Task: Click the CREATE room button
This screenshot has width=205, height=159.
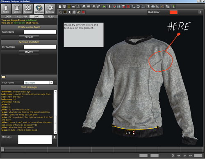Action: pos(29,37)
